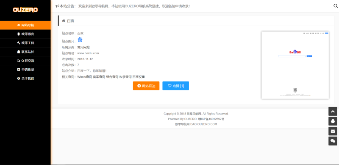Click the Baidu paw site icon

click(80, 39)
